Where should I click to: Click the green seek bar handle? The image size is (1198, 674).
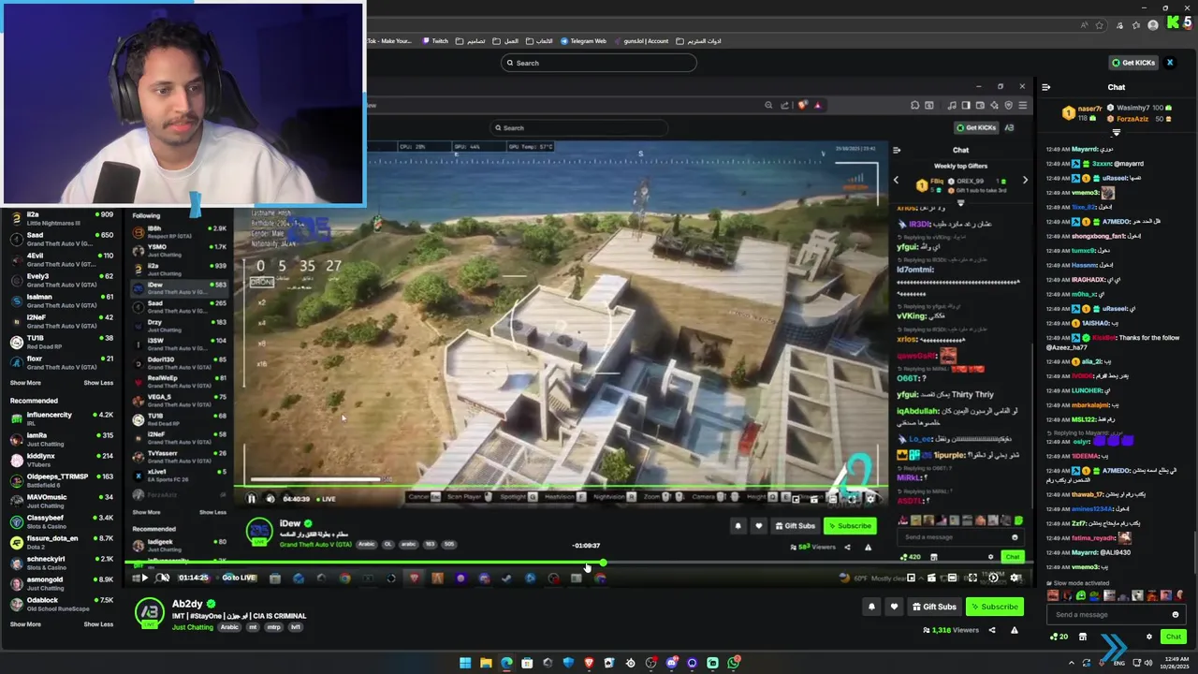(604, 564)
